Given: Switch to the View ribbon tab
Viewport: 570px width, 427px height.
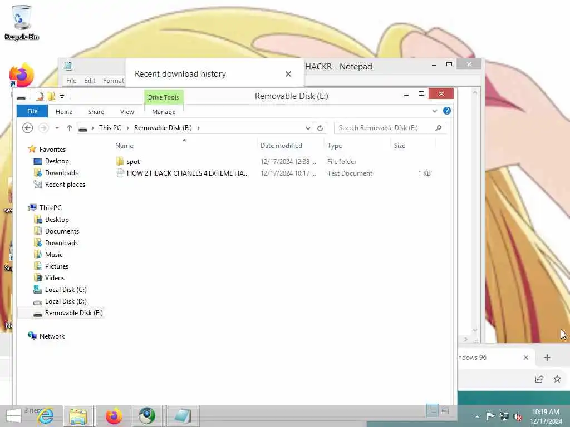Looking at the screenshot, I should 127,112.
